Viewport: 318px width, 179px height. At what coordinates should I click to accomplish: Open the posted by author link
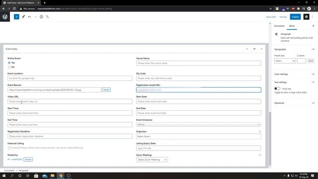15,160
